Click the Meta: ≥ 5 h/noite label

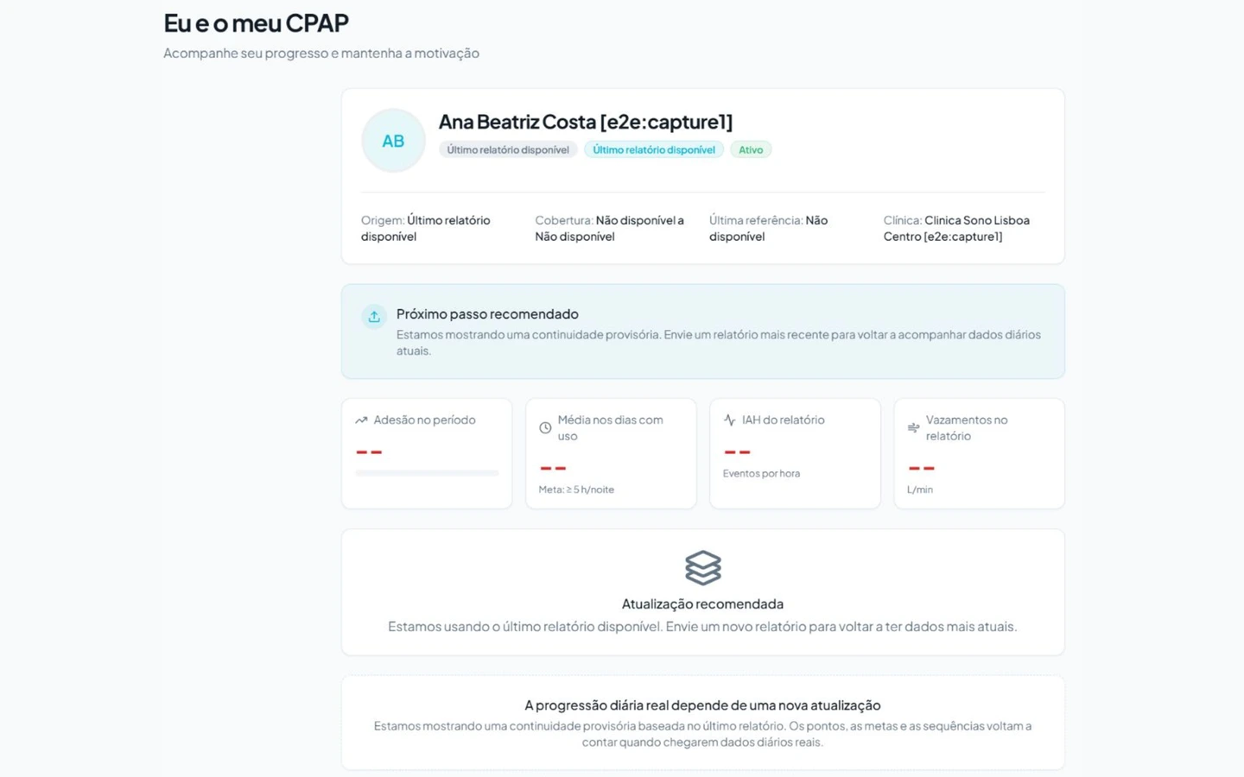pos(576,490)
